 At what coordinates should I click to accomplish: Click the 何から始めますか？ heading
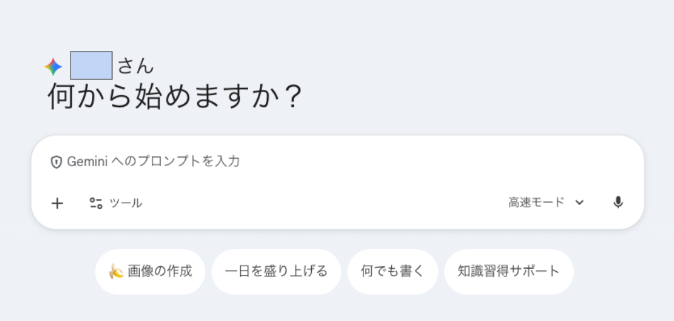[x=175, y=97]
